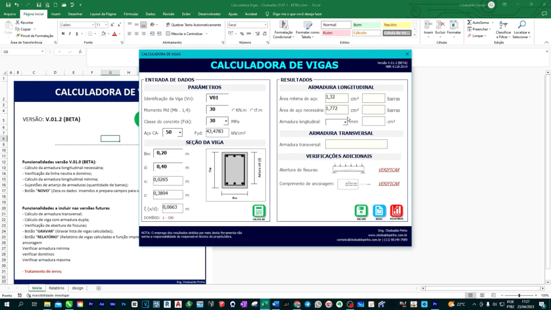Click the Mesclar e Centralizar icon
Screen dimensions: 551x310
pos(168,34)
